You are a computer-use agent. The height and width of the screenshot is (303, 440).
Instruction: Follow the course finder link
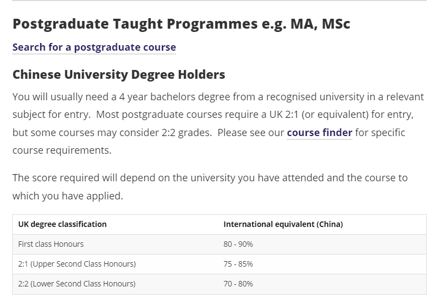[319, 133]
